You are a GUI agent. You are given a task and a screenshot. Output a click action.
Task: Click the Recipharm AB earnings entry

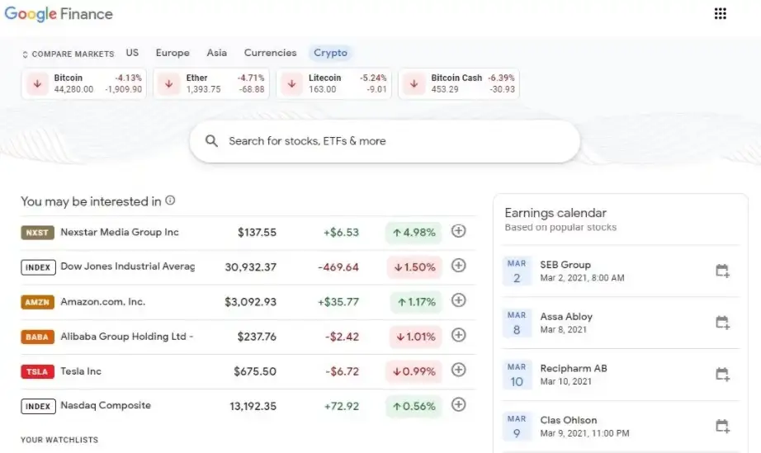tap(620, 375)
